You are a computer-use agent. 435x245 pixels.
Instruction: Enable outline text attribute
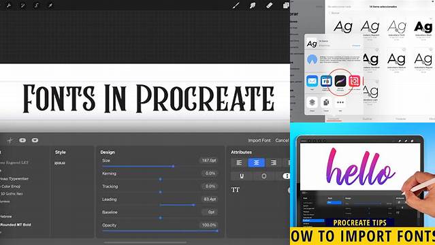(264, 176)
